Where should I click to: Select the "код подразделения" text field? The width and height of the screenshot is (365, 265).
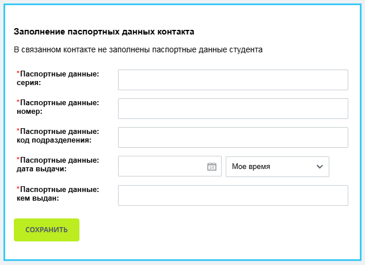(x=233, y=137)
